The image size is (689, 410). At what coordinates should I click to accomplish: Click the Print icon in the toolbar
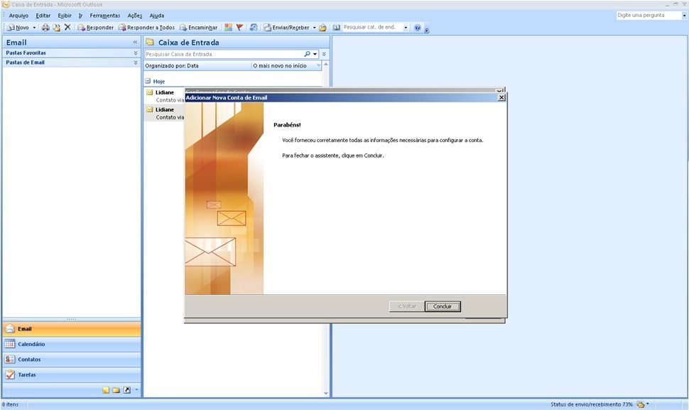(x=45, y=28)
